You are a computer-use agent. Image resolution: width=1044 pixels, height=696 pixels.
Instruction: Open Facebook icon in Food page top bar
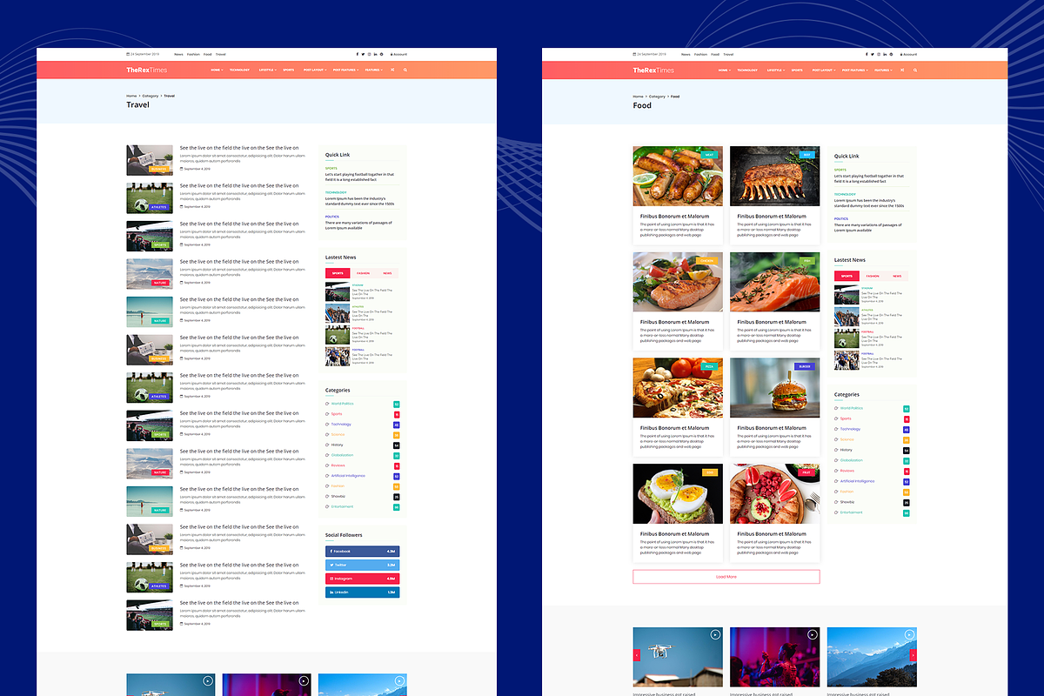(x=867, y=54)
